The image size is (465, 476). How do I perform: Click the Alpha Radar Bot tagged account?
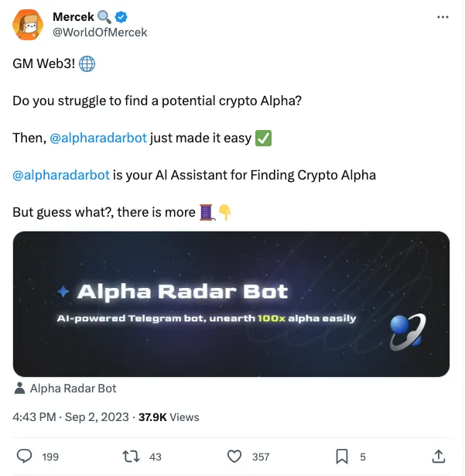coord(73,388)
